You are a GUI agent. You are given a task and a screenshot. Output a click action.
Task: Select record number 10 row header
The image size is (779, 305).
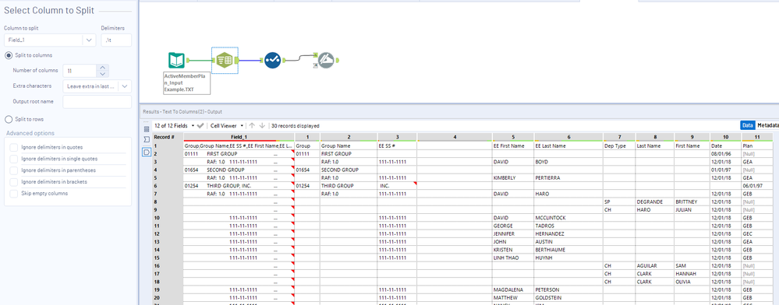(x=168, y=218)
